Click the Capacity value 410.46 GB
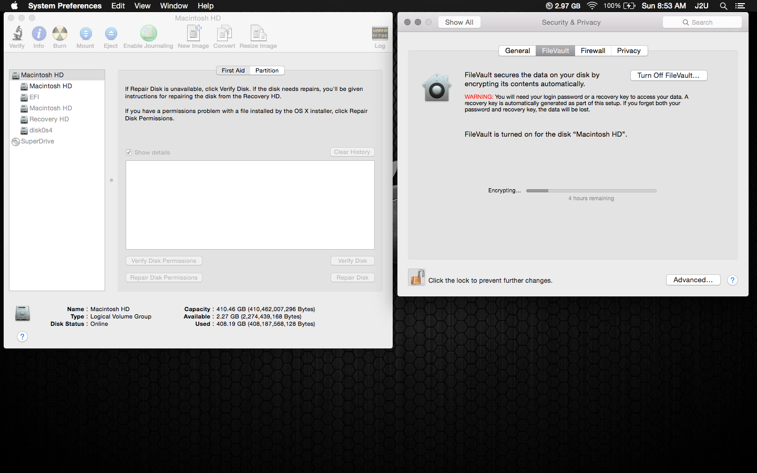Screen dimensions: 757x473 pyautogui.click(x=266, y=310)
